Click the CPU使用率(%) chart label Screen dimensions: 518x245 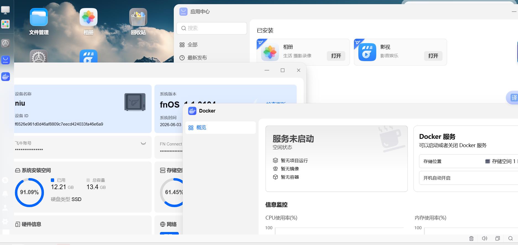(281, 218)
